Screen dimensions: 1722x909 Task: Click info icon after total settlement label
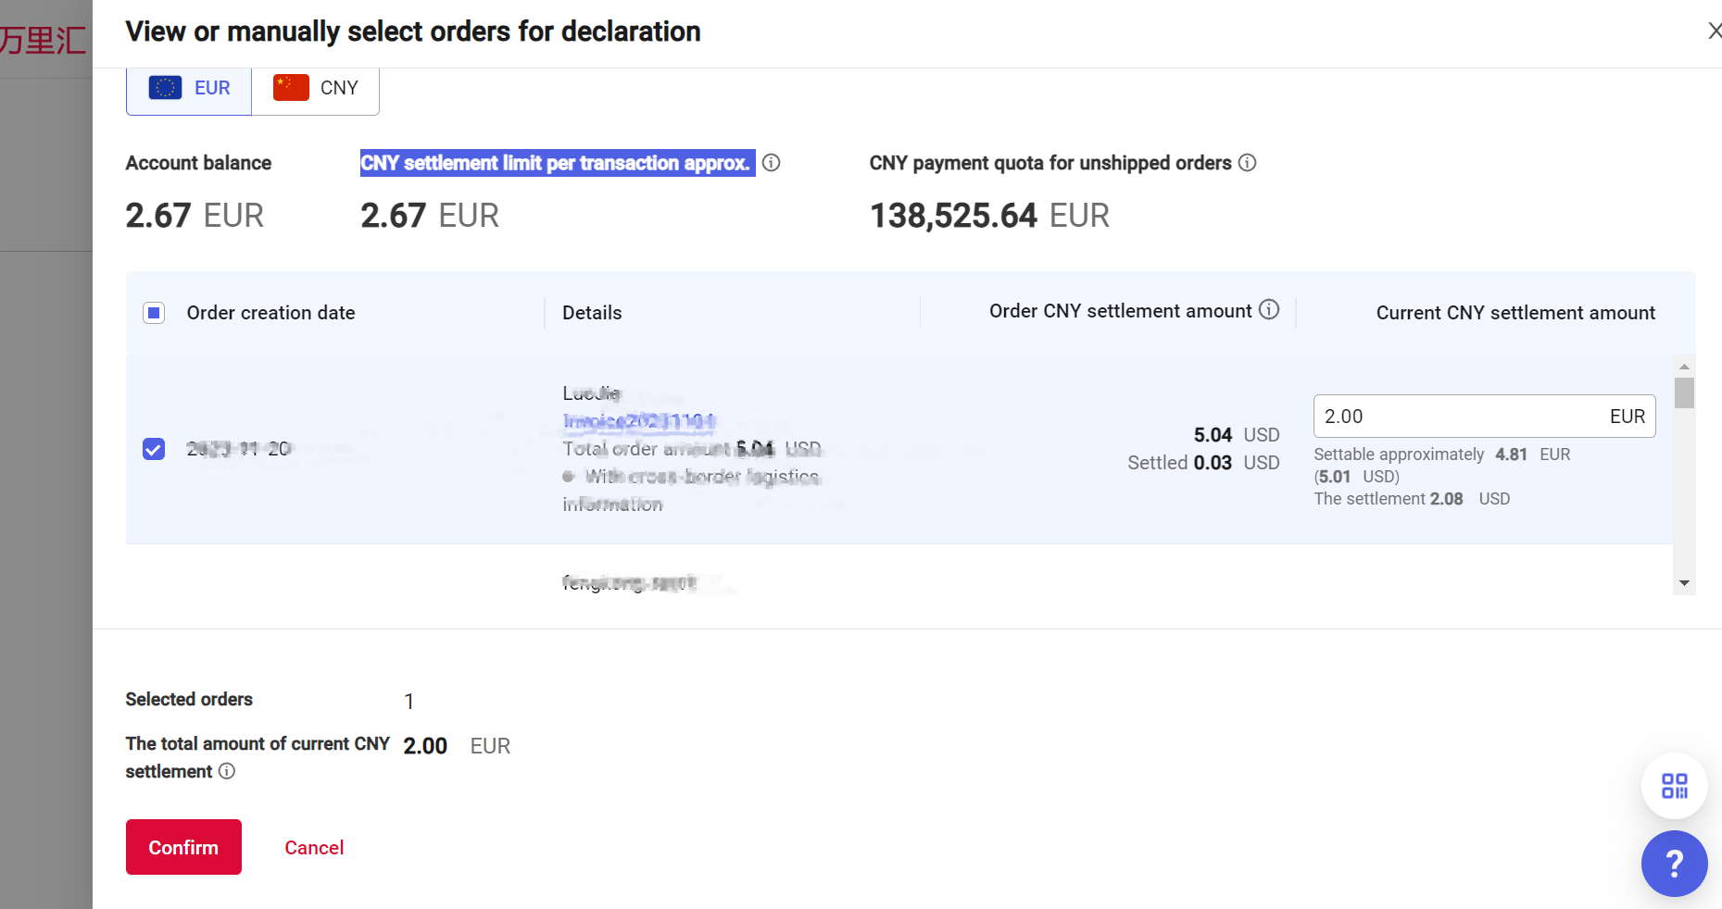point(227,771)
